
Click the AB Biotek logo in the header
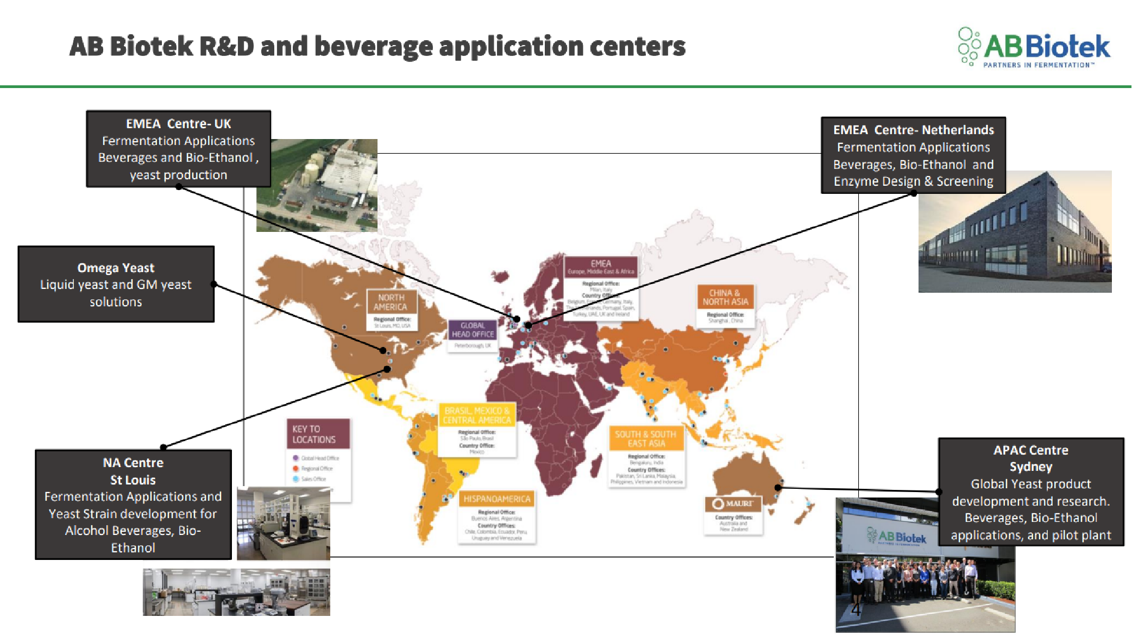click(x=1034, y=48)
